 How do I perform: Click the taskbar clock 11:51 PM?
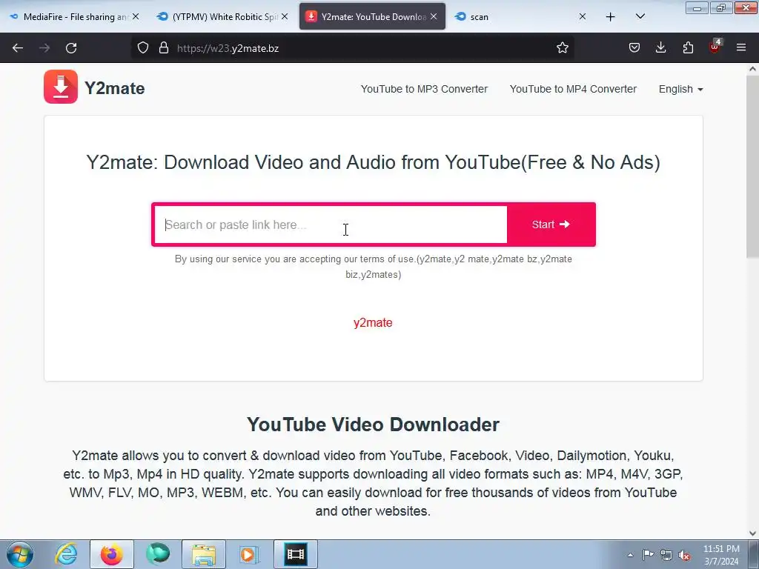coord(721,555)
